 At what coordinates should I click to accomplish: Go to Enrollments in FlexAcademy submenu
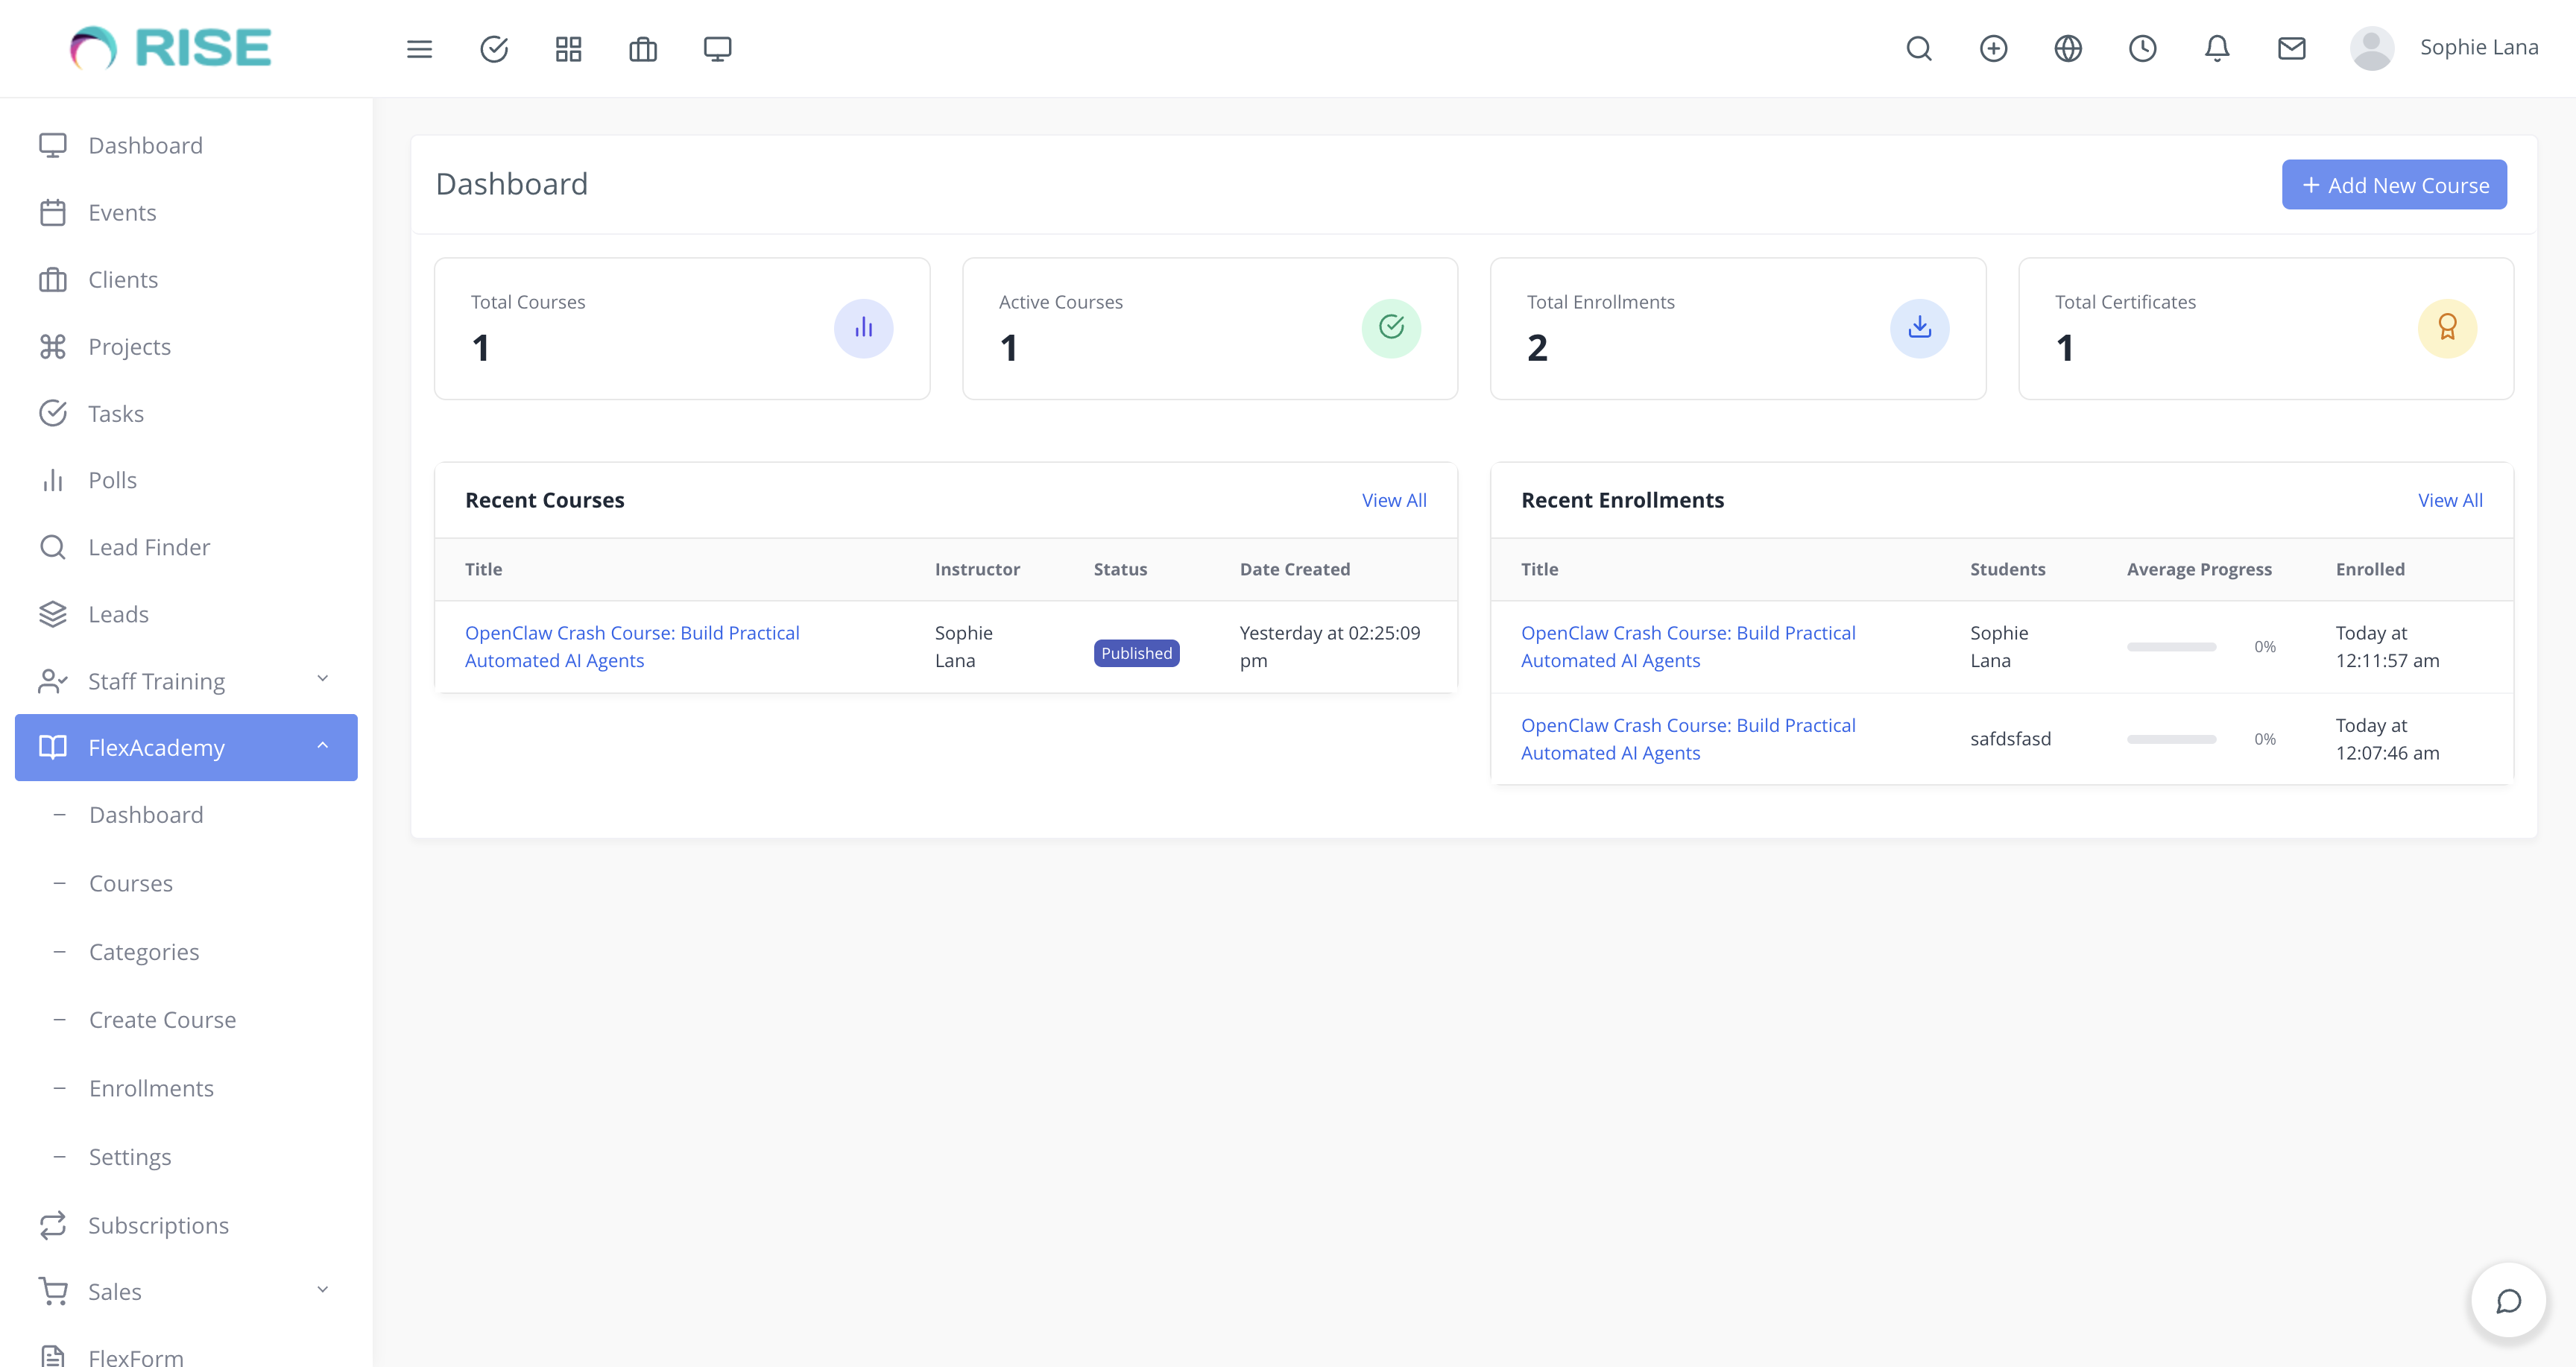[151, 1088]
